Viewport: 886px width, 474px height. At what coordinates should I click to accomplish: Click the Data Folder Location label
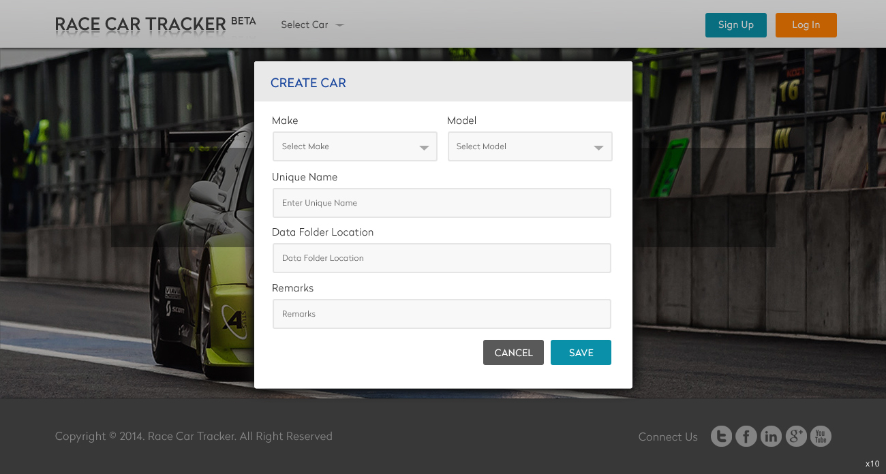tap(322, 232)
